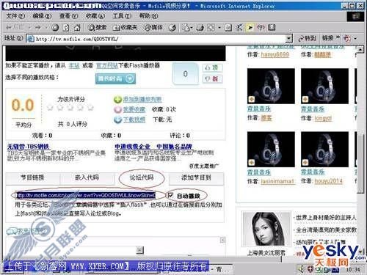
Task: Open the History icon in the toolbar
Action: [x=172, y=28]
